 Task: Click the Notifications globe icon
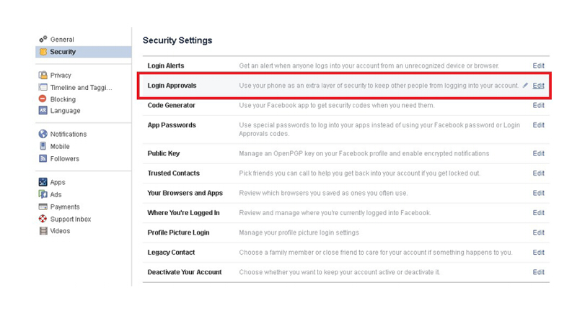[x=43, y=134]
